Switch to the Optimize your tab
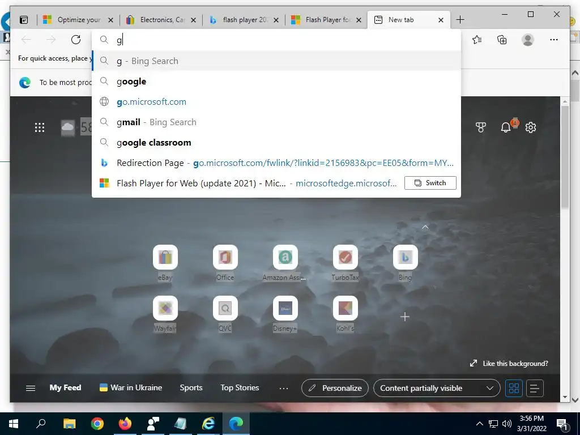The image size is (580, 435). (78, 20)
